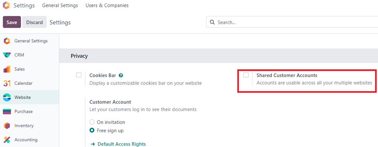Open the Users & Companies menu
This screenshot has height=147, width=378.
[107, 5]
